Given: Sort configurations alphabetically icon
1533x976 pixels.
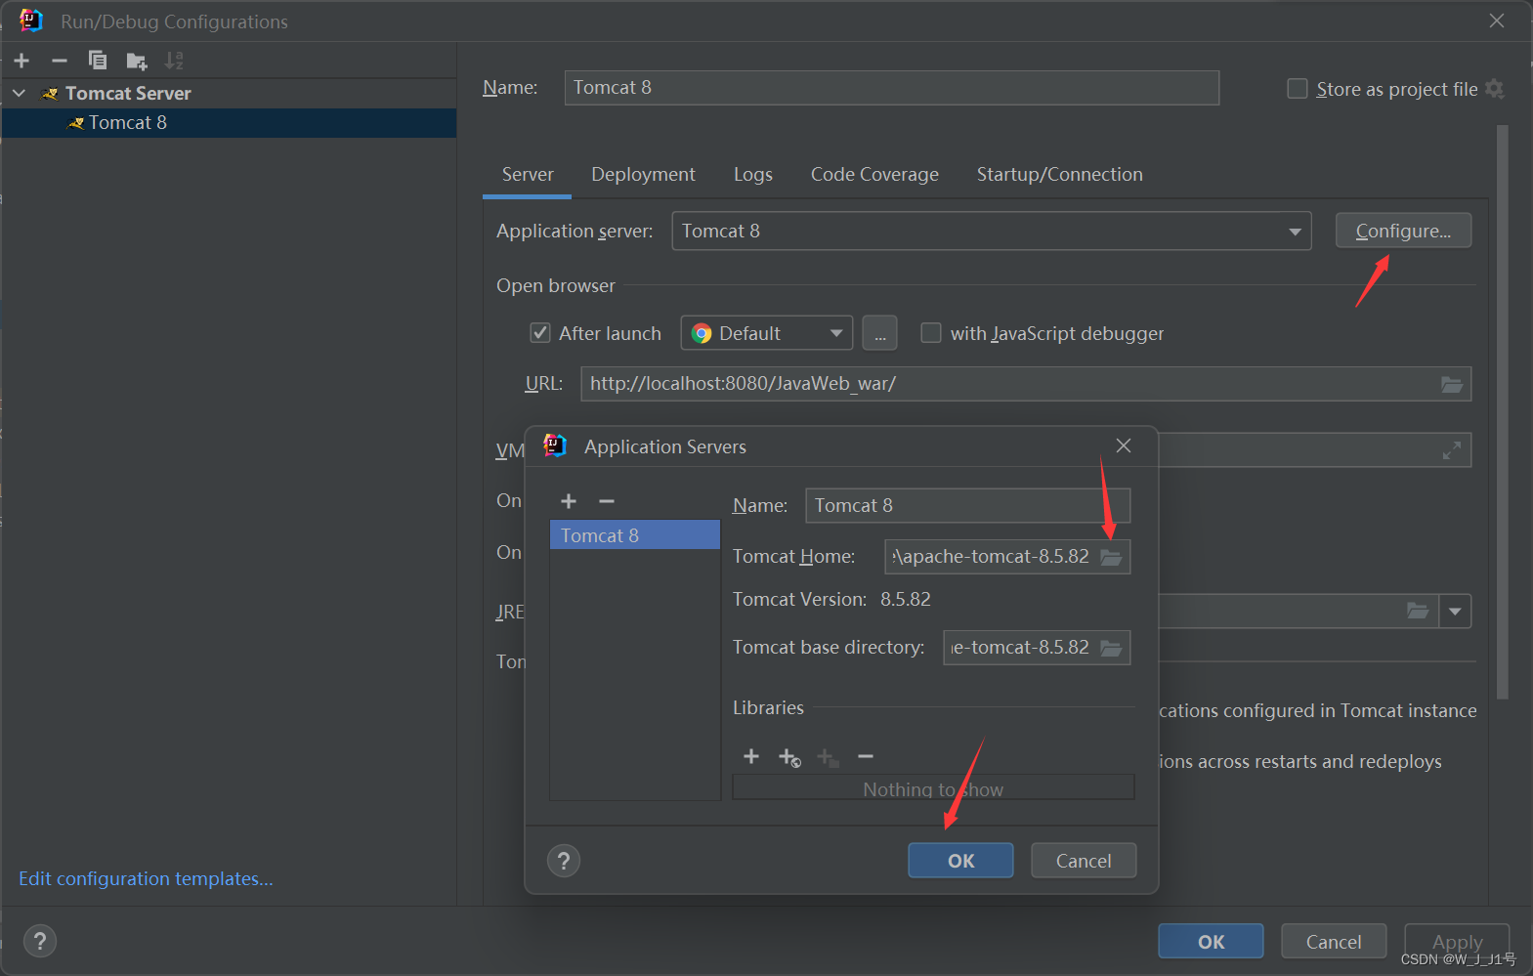Looking at the screenshot, I should tap(174, 61).
